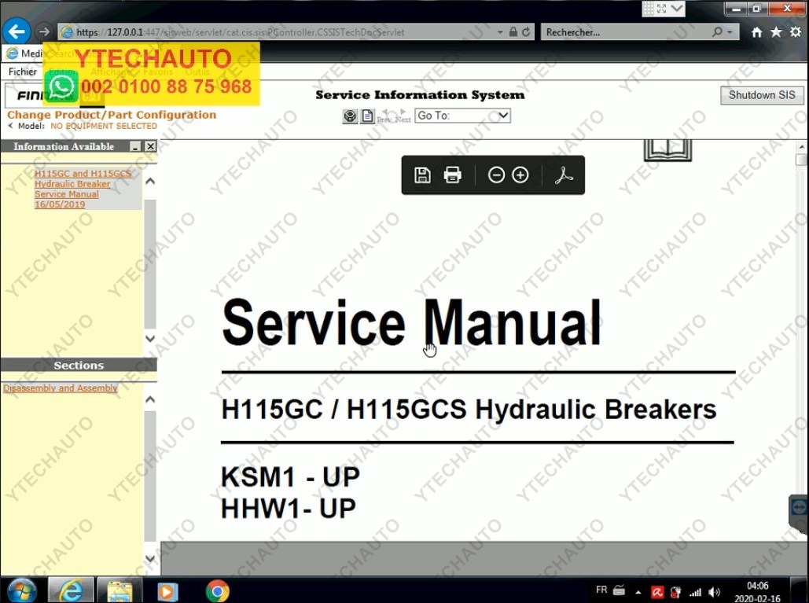Click the document view icon beside Prev
809x603 pixels.
point(367,116)
